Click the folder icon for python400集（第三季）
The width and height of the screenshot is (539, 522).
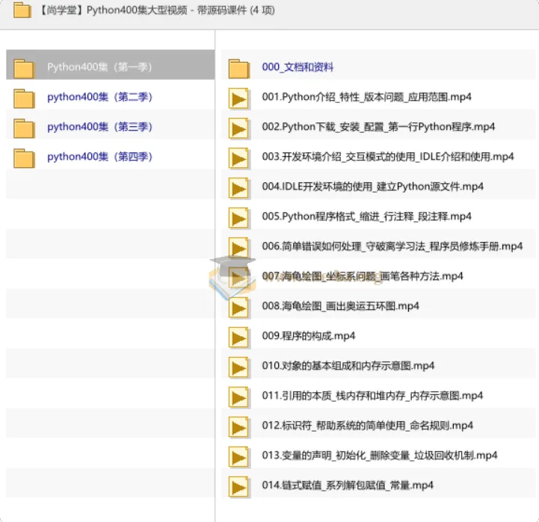[24, 128]
